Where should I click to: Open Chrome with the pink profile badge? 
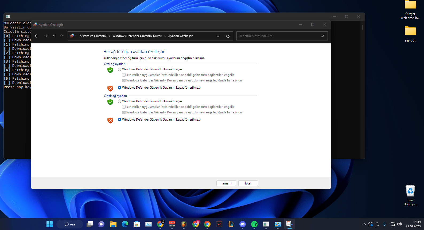click(196, 224)
